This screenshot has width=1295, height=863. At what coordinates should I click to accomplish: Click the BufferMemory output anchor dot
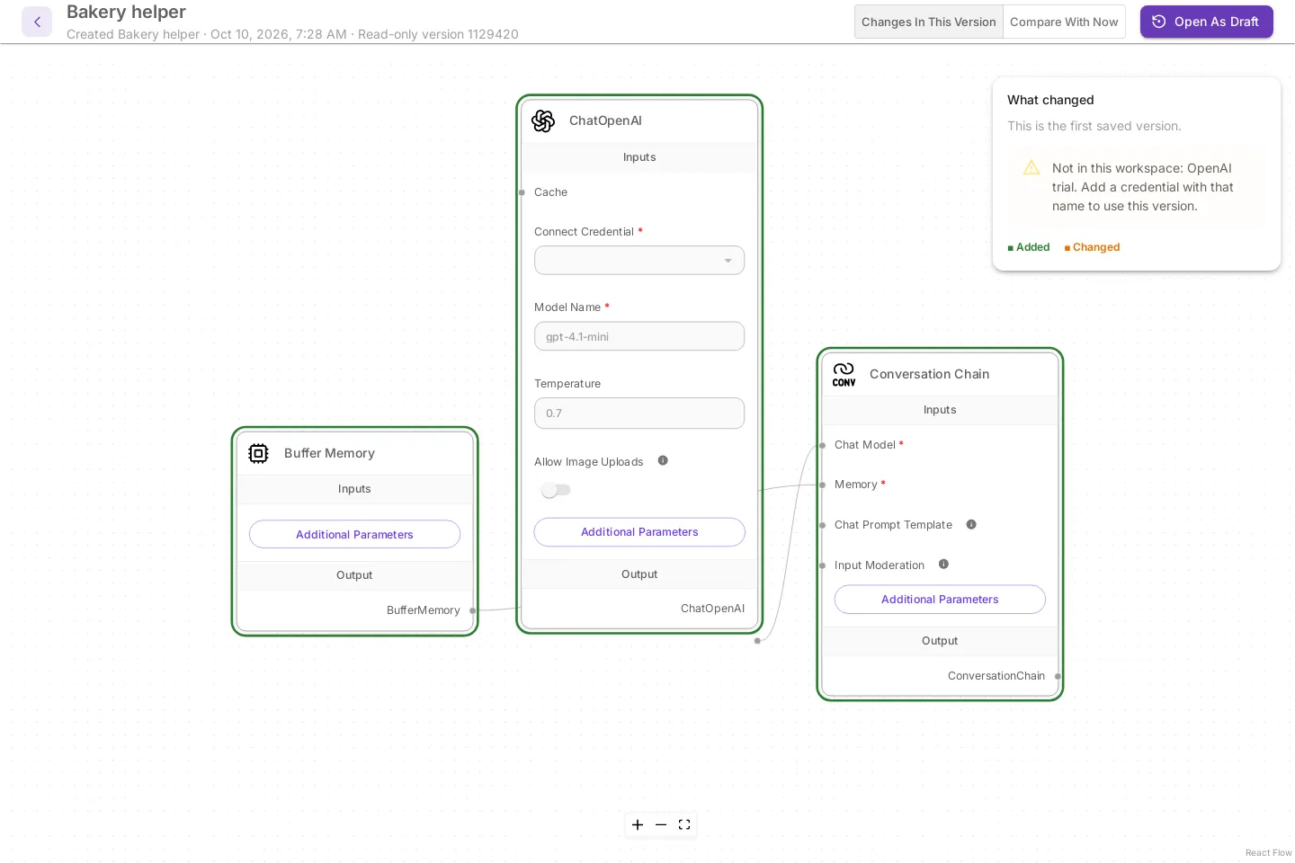pyautogui.click(x=473, y=610)
